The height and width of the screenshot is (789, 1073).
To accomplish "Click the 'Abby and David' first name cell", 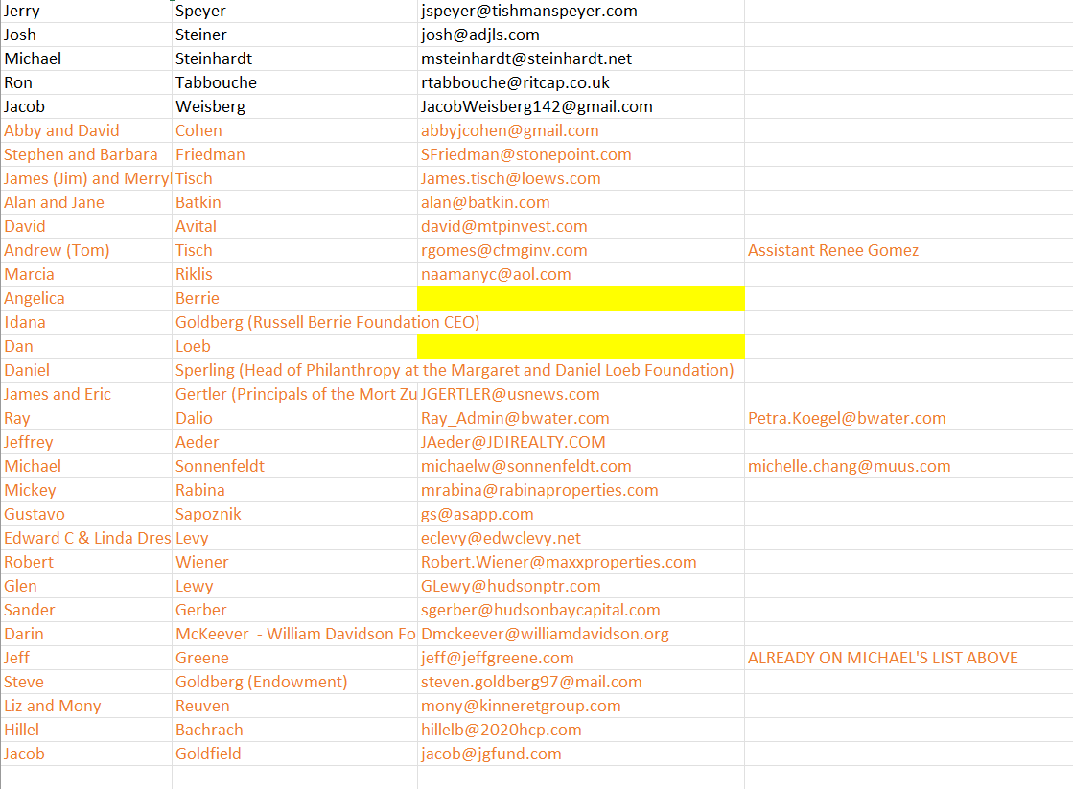I will coord(61,130).
